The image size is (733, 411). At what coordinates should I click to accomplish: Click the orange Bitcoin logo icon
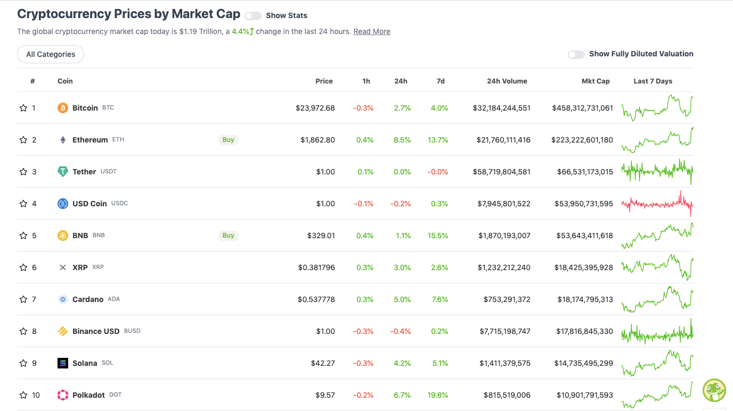pos(63,108)
